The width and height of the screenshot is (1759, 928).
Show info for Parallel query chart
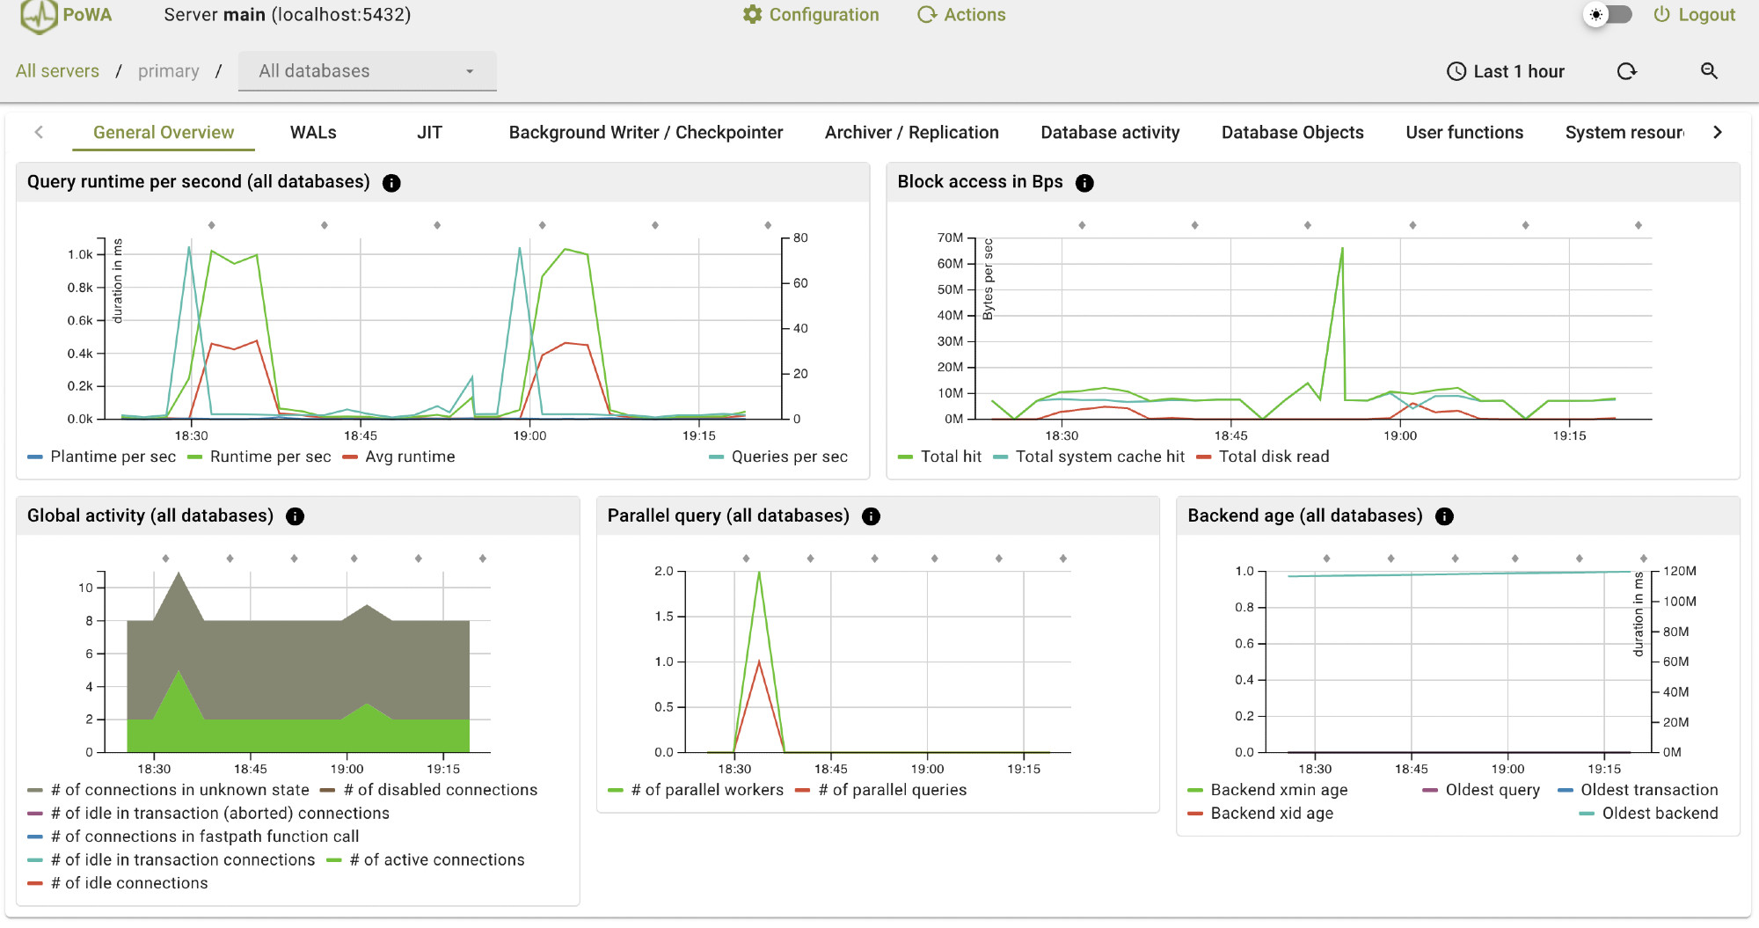[x=871, y=516]
